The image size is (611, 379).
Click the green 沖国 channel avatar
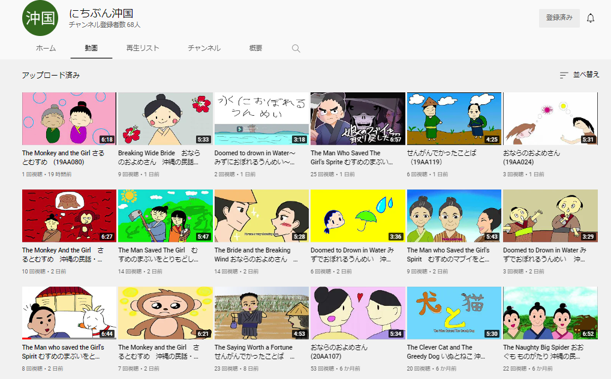click(x=40, y=18)
